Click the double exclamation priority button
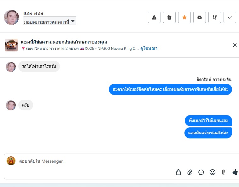239x187 pixels. (x=215, y=17)
